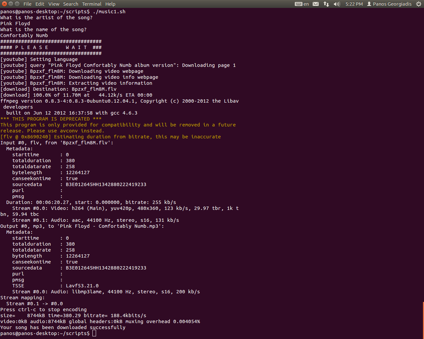Open the Panos Georgiadis user menu
Screen dimensions: 424x339
point(389,4)
